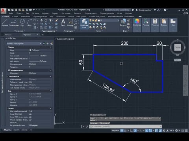Toggle the drawing grid display in status bar

tap(122, 130)
